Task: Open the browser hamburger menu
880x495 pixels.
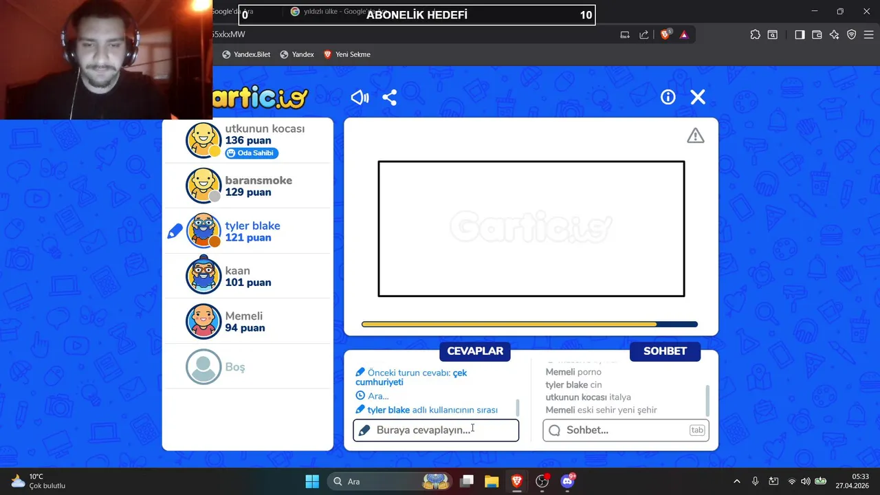Action: (868, 34)
